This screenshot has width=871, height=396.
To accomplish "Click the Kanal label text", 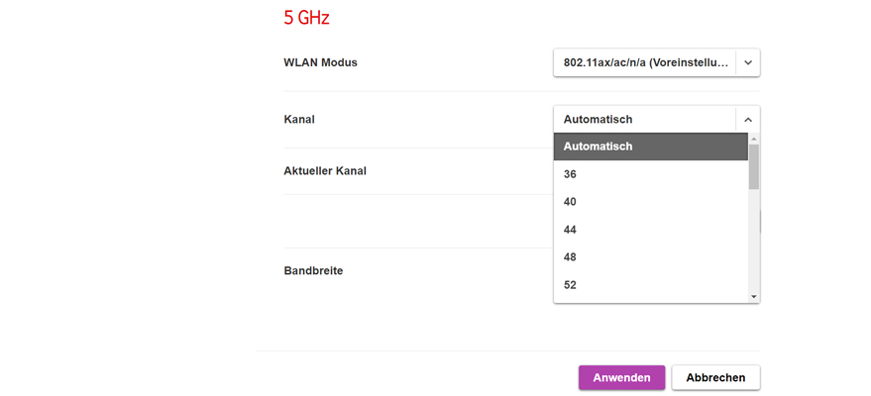I will coord(299,120).
